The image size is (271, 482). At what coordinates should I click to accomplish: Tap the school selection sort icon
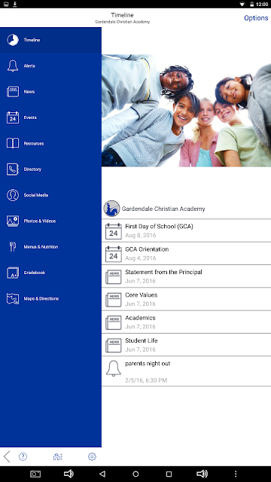pos(58,456)
